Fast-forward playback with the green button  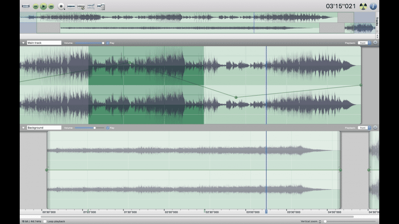point(51,6)
